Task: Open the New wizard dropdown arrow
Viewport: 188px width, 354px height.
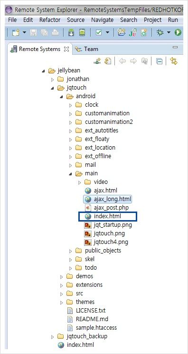Action: 24,33
